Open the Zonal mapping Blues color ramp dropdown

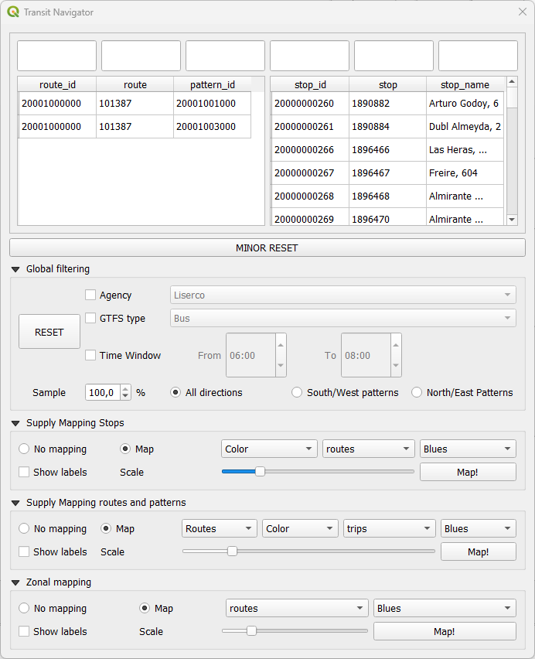pos(444,609)
